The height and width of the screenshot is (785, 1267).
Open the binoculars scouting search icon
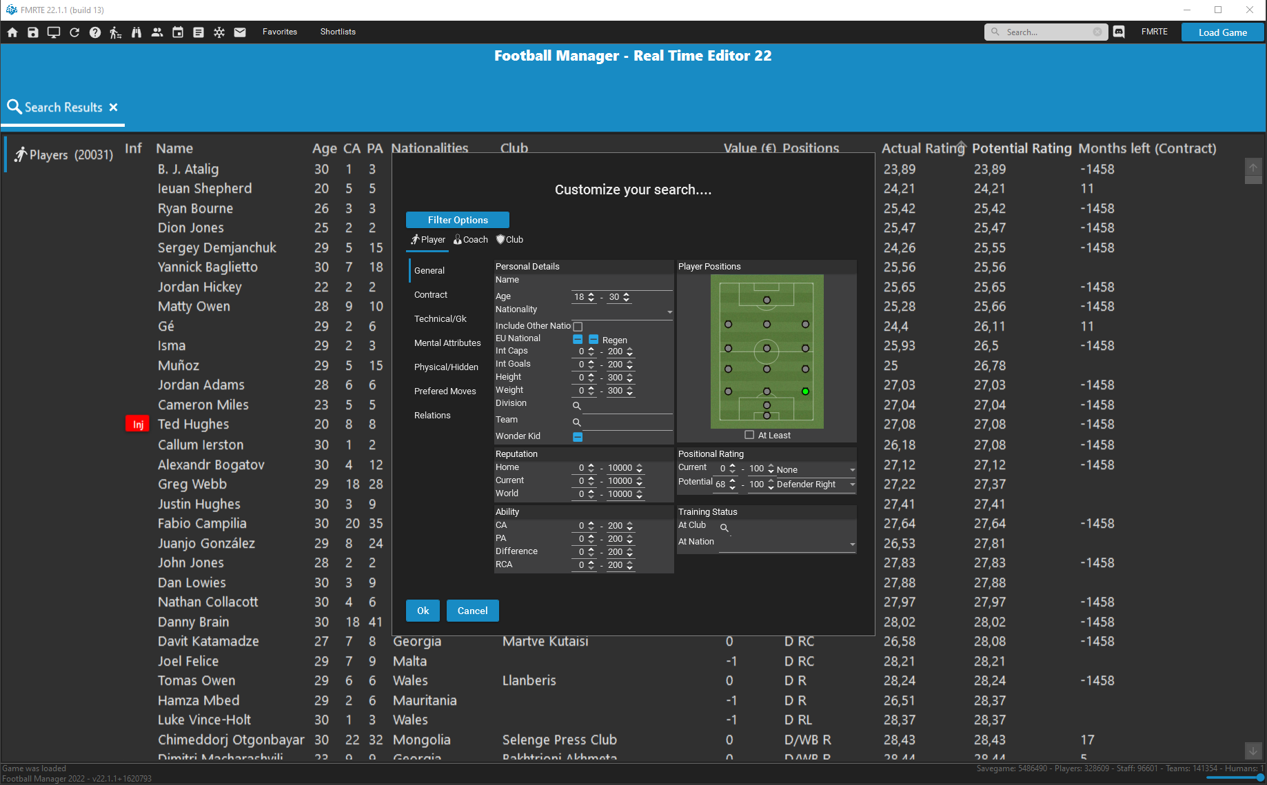(x=136, y=32)
